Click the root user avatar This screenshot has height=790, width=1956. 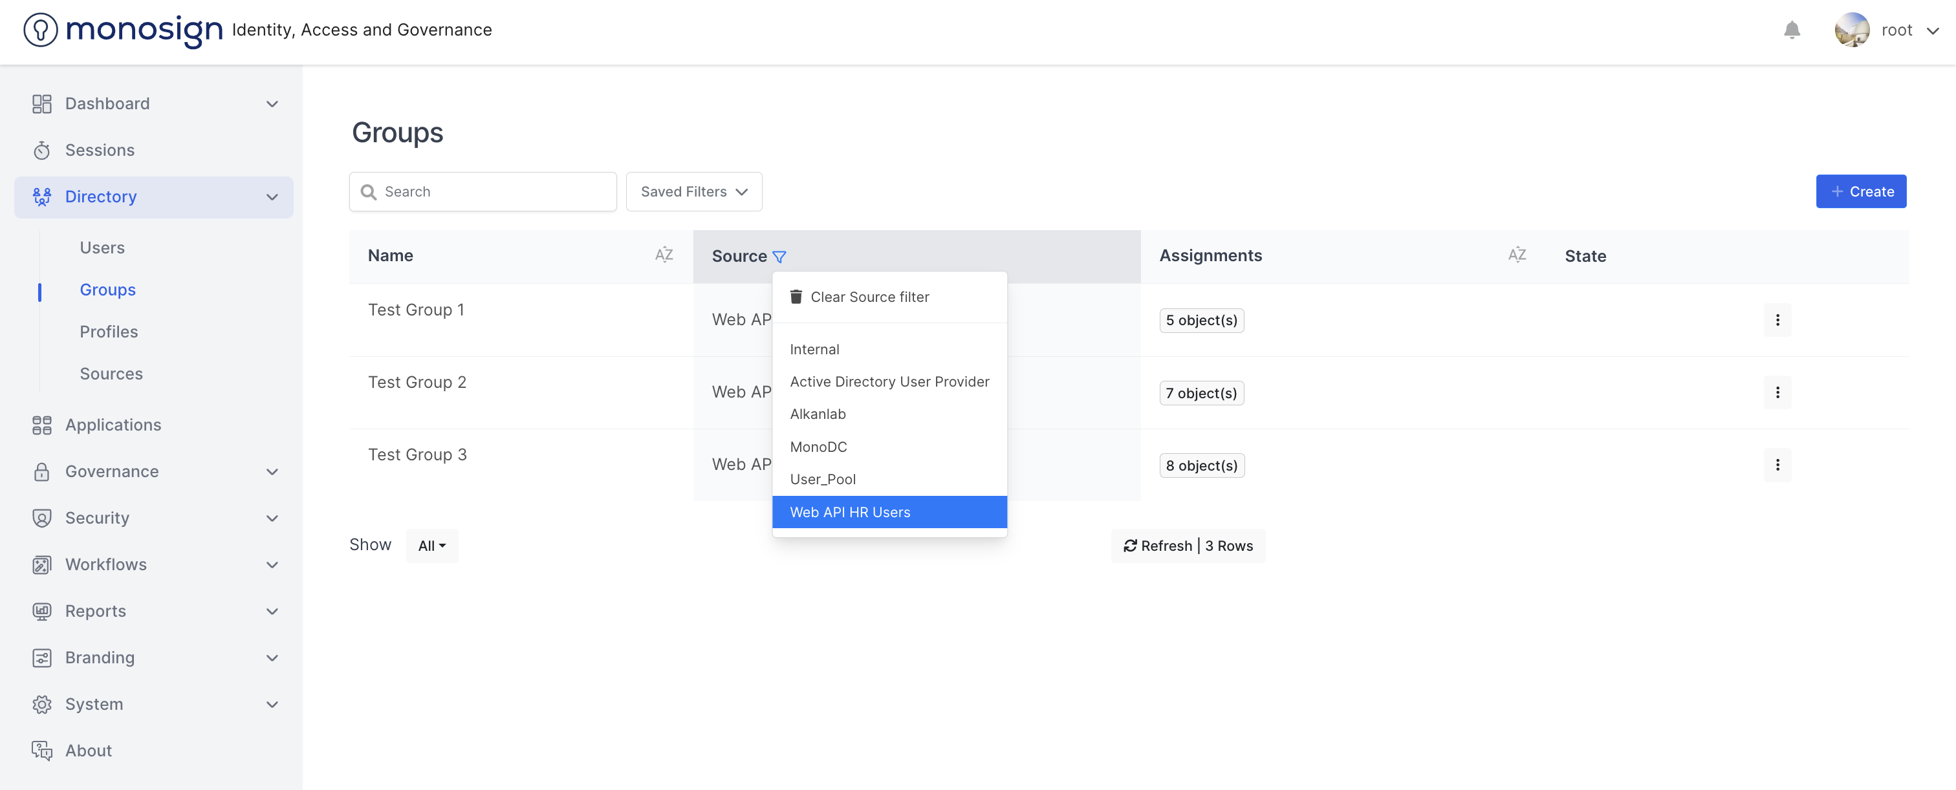[1851, 30]
